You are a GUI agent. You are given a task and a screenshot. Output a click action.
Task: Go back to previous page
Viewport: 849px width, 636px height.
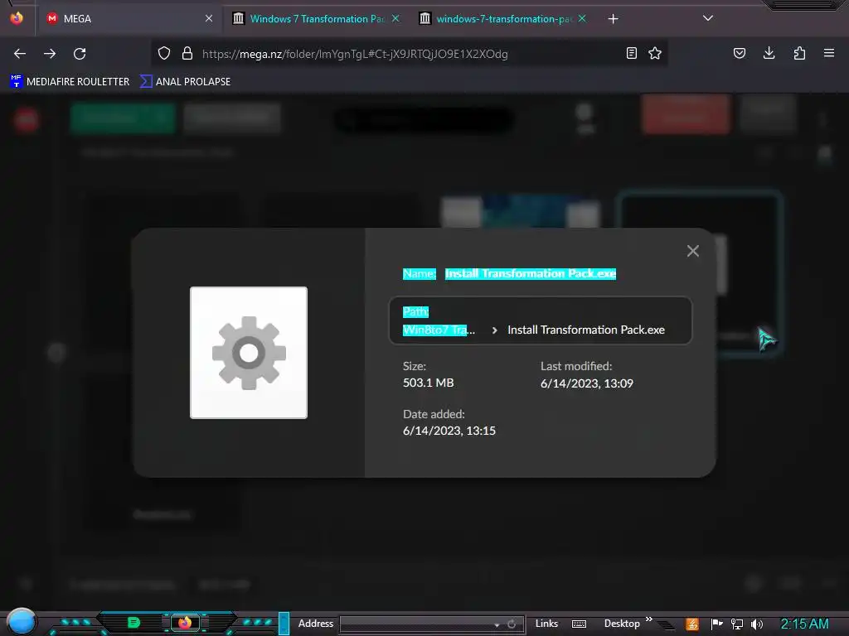[x=20, y=54]
